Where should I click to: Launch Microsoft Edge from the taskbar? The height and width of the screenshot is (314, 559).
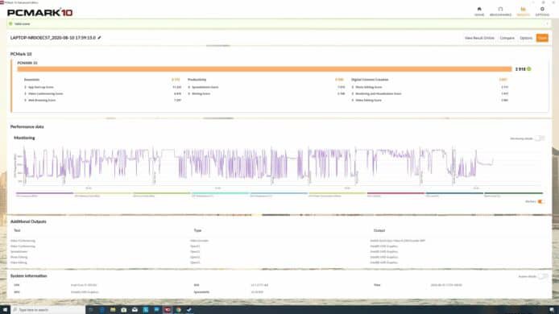(102, 310)
